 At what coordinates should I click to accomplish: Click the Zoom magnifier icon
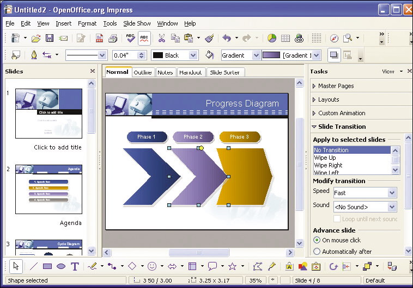pyautogui.click(x=348, y=39)
